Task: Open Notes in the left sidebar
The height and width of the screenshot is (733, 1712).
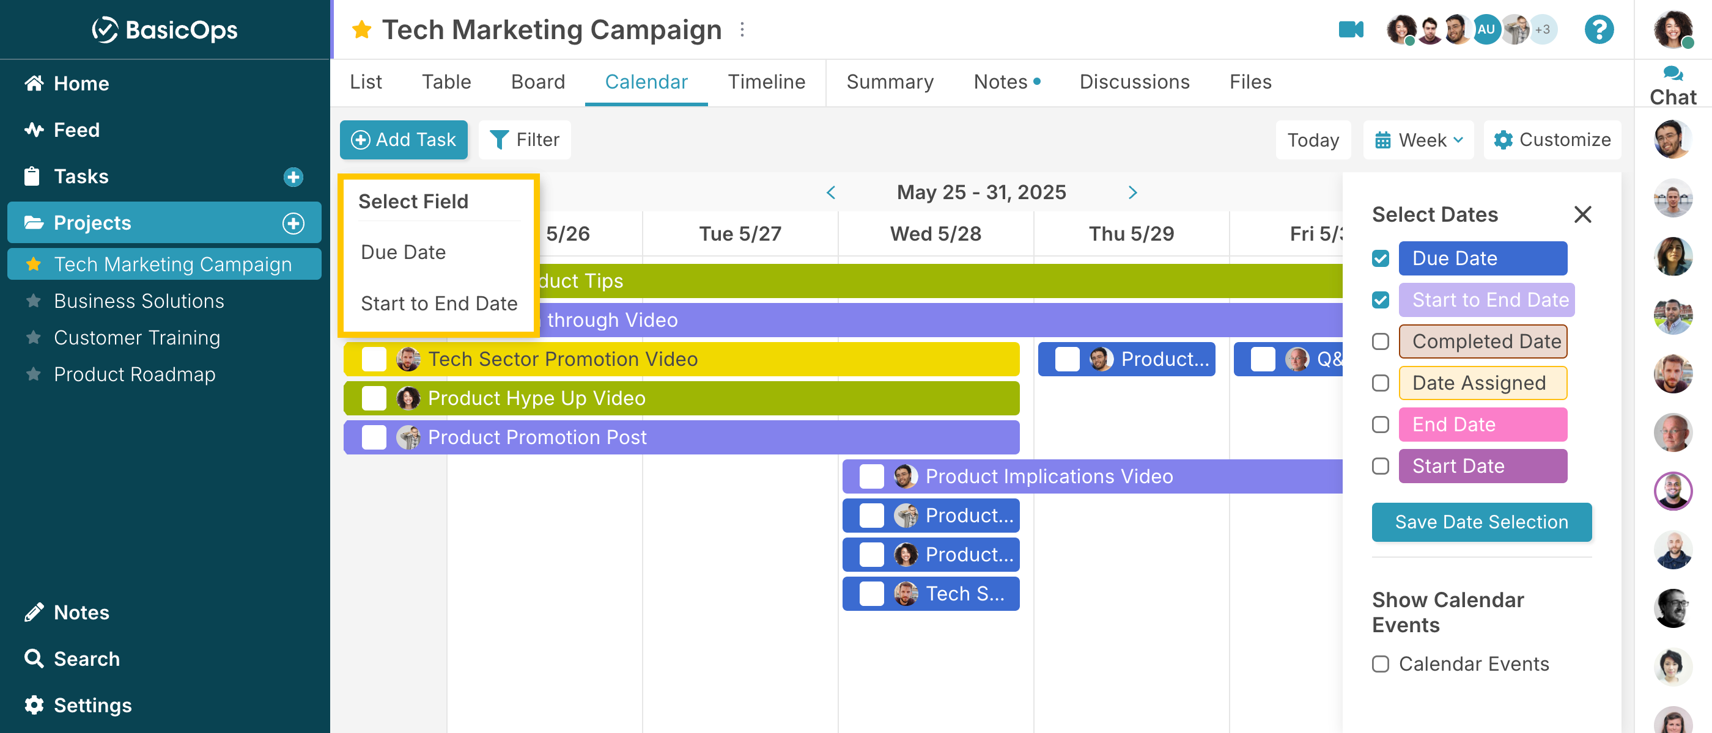Action: 67,612
